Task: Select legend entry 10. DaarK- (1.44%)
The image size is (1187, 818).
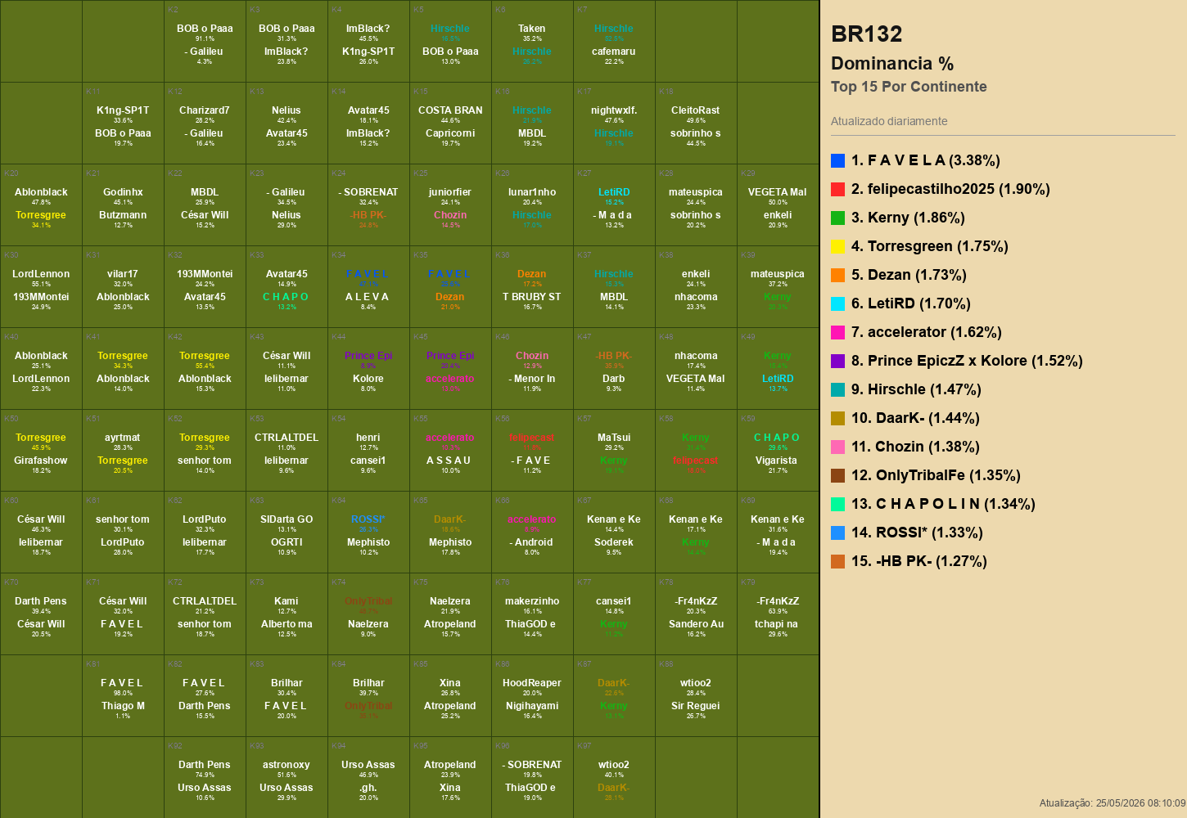Action: point(905,418)
